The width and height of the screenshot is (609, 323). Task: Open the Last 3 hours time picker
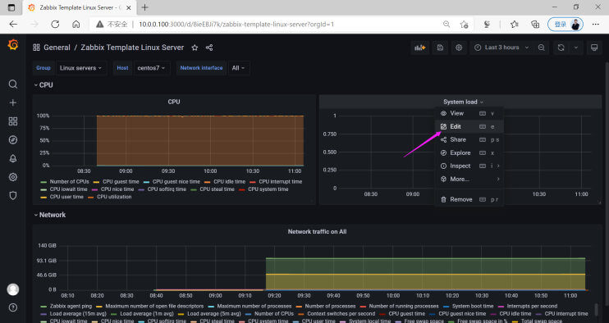click(x=501, y=48)
